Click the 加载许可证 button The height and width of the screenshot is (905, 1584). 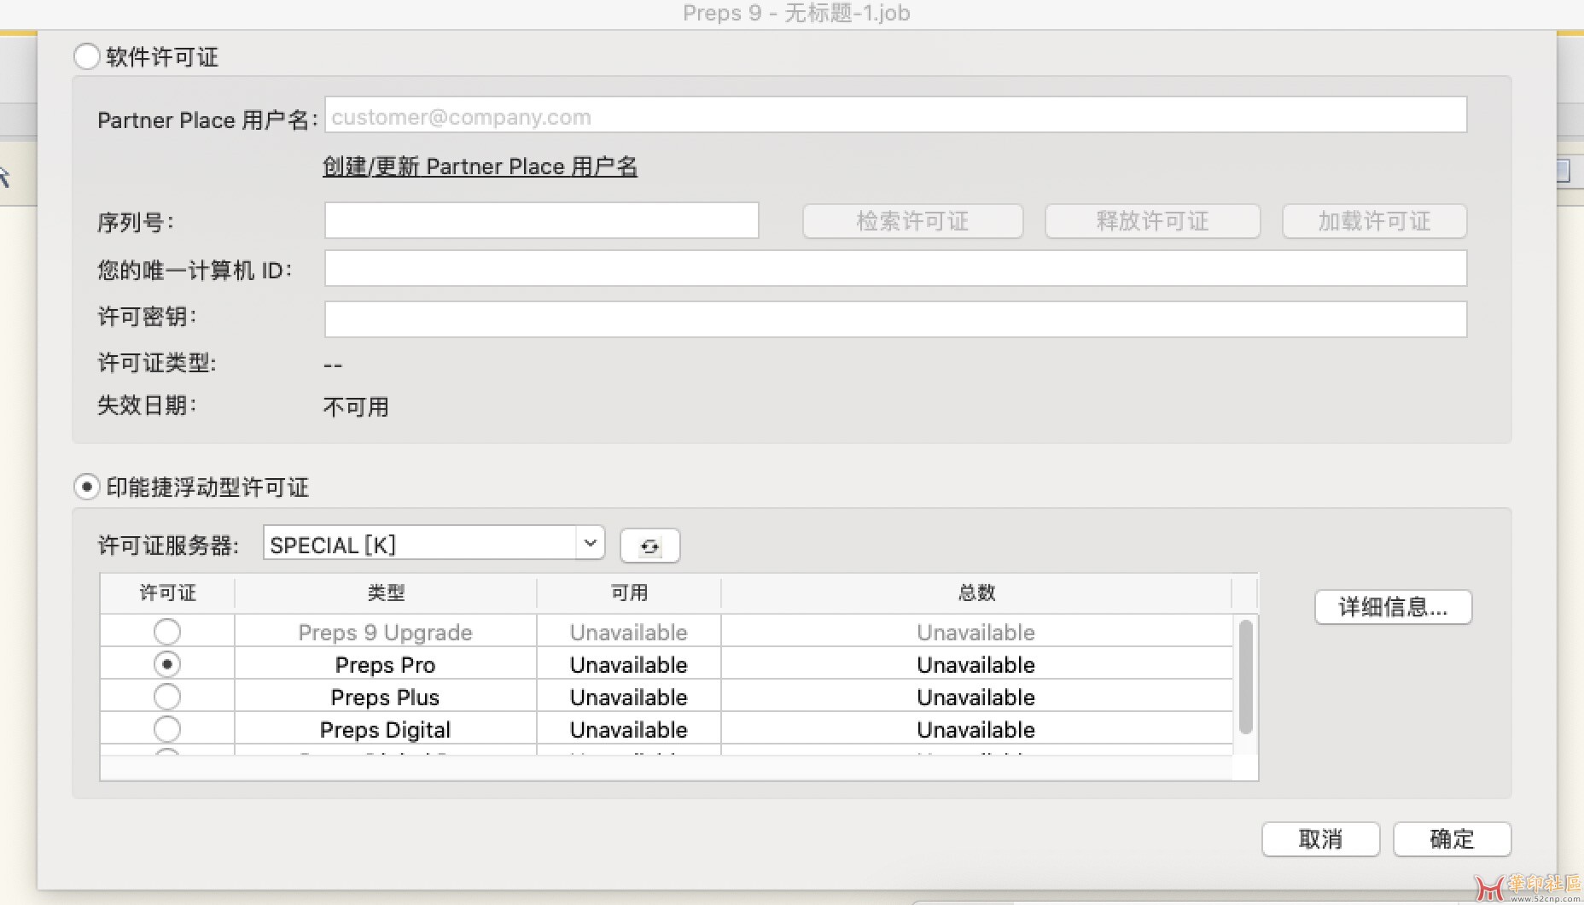pos(1374,221)
